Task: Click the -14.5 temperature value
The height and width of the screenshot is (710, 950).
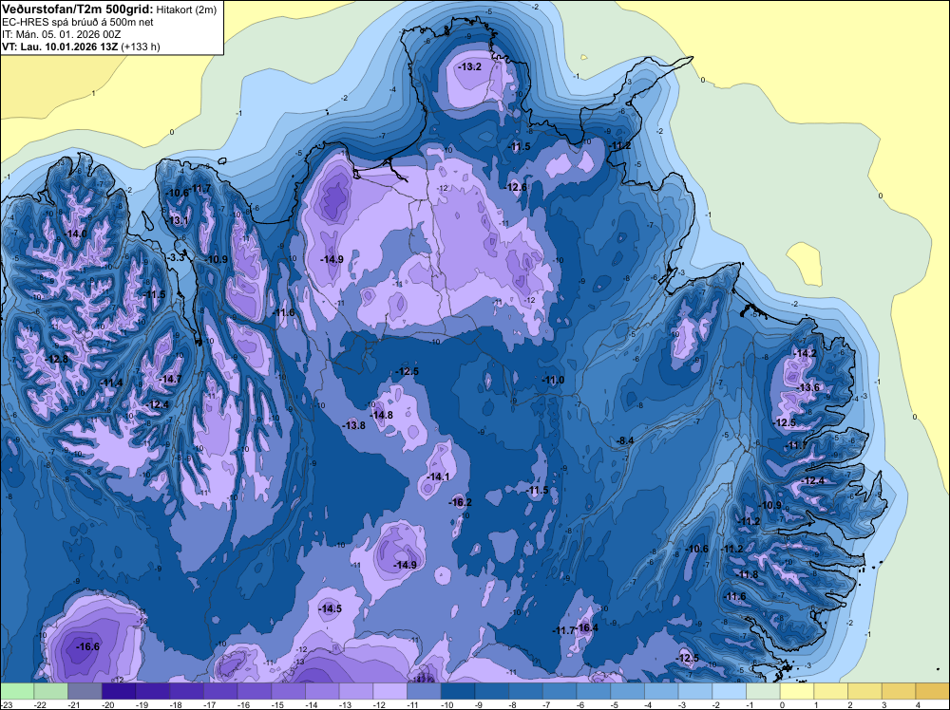Action: click(x=331, y=609)
